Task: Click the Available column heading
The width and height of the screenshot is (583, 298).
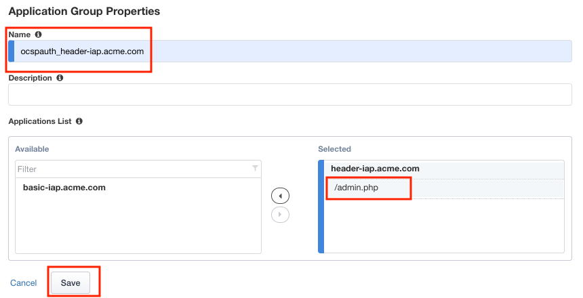Action: click(32, 149)
